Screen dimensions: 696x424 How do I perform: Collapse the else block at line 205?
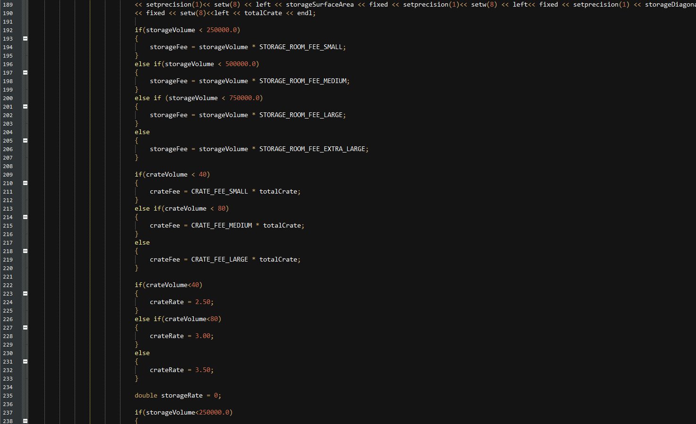click(x=25, y=140)
